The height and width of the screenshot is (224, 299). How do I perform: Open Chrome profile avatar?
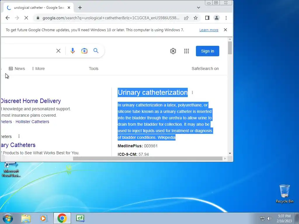(217, 18)
